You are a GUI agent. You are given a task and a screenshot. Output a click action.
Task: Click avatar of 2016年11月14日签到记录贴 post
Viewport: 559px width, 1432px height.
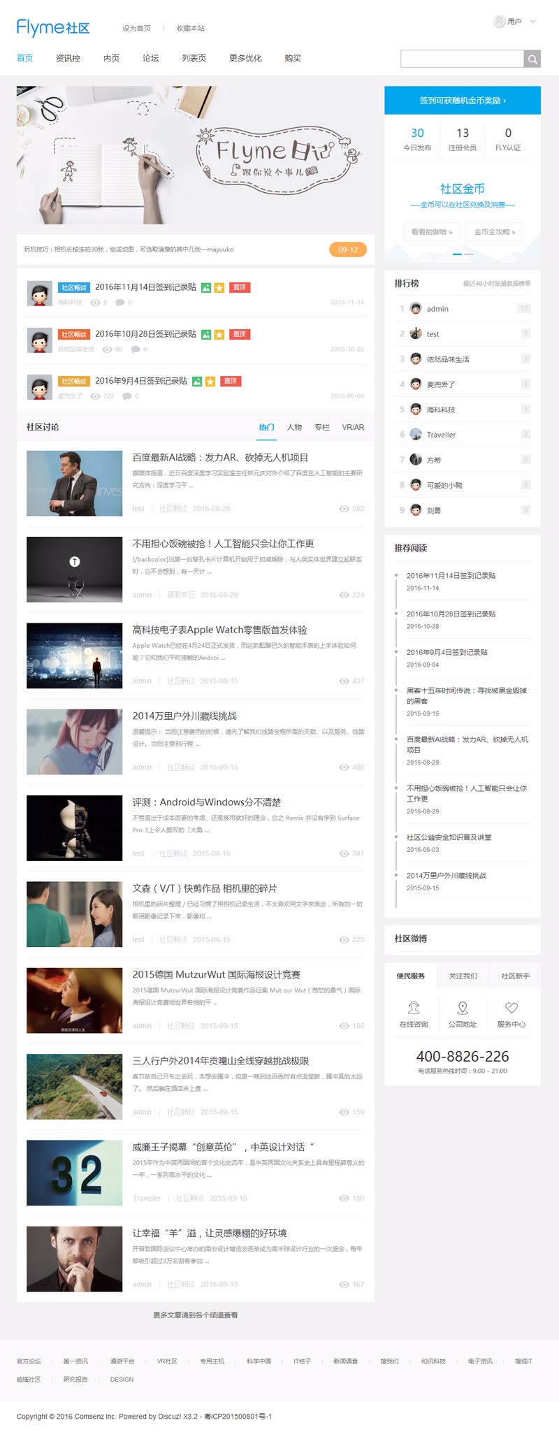[40, 294]
